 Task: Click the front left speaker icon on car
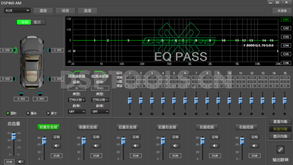pos(15,50)
